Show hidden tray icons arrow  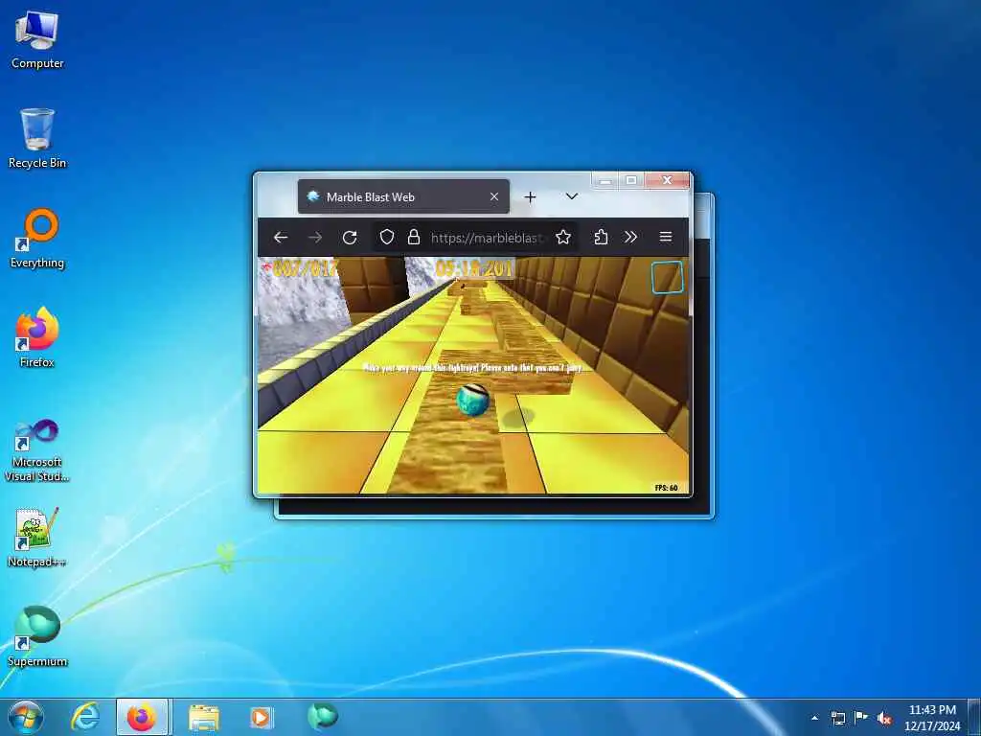(814, 718)
